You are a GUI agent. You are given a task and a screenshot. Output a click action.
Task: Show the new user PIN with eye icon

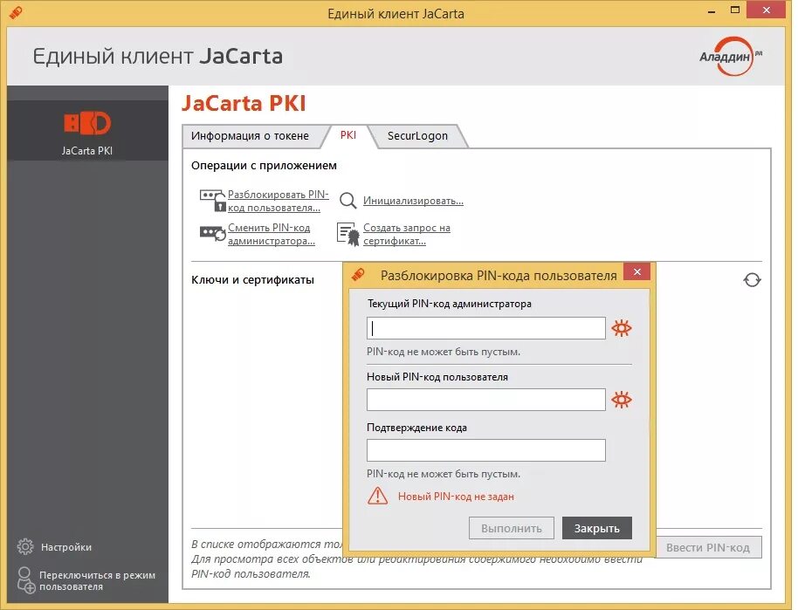click(622, 400)
